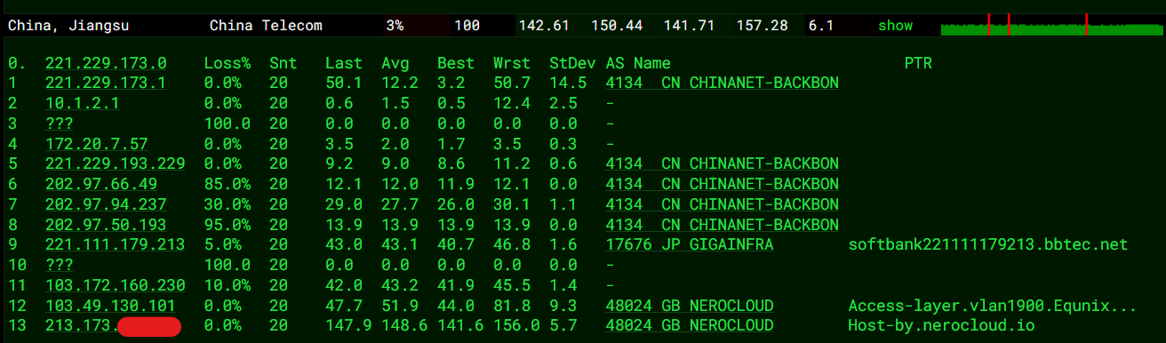This screenshot has width=1166, height=343.
Task: Click the StDev column header
Action: point(572,63)
